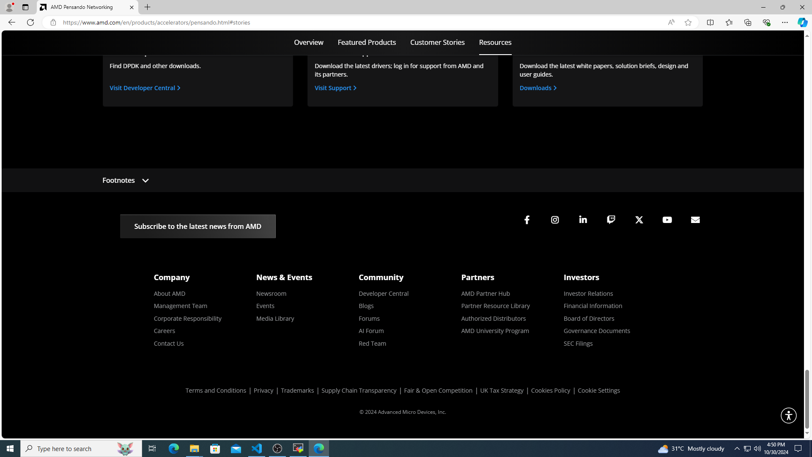Open Cookie Settings link
Image resolution: width=812 pixels, height=457 pixels.
[599, 391]
